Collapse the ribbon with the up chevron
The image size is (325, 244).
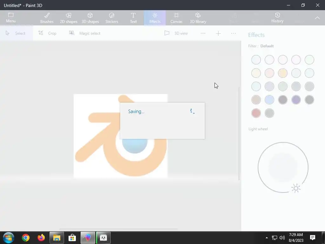[x=317, y=18]
